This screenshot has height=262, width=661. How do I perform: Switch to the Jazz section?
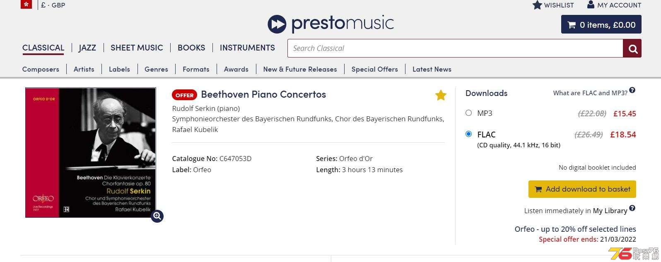(x=87, y=48)
